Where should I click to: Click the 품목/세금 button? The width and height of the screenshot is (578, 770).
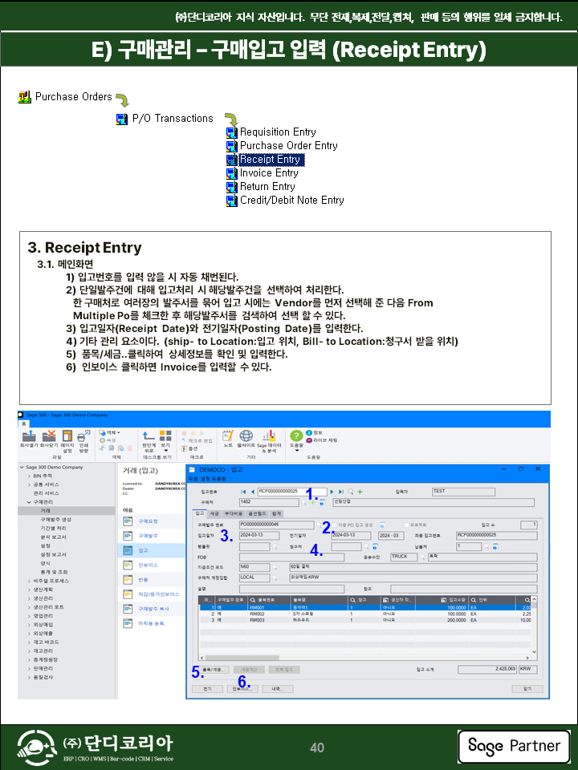click(x=215, y=670)
